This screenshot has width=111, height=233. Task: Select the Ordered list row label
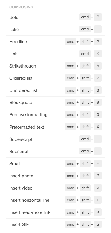[21, 78]
